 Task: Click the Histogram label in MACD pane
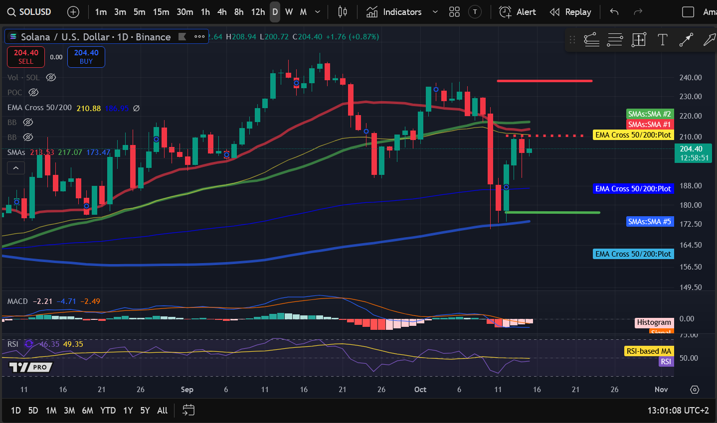[x=654, y=322]
